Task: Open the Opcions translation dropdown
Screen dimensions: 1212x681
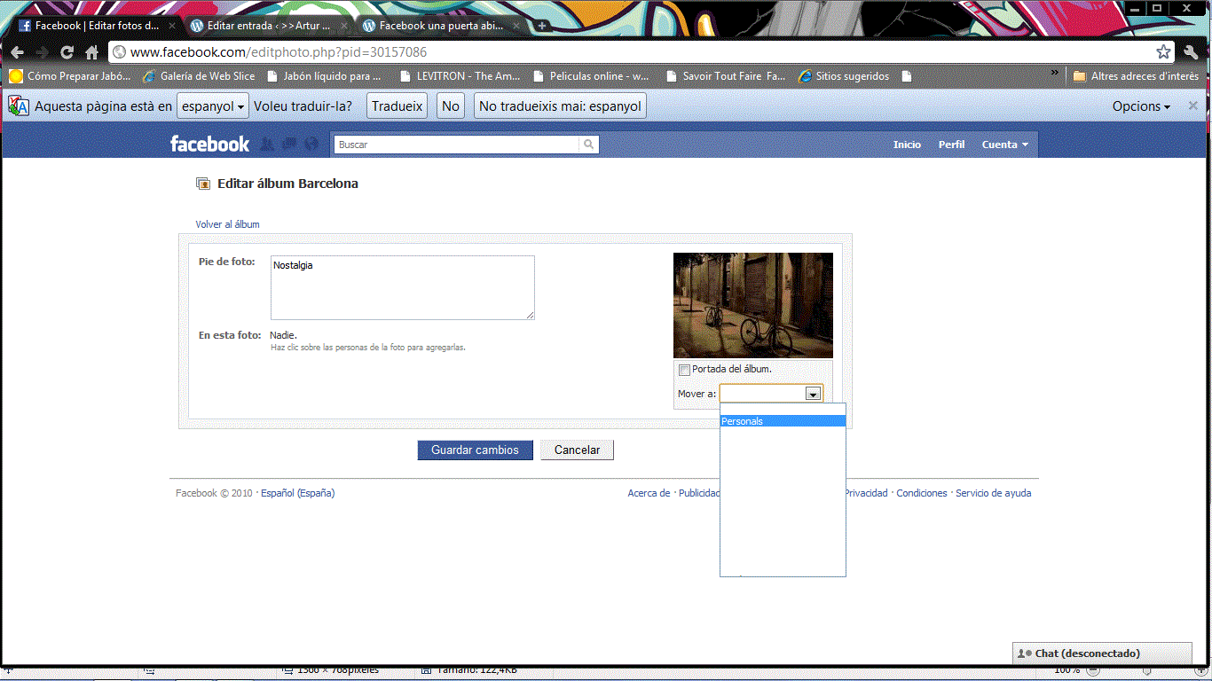Action: [x=1141, y=106]
